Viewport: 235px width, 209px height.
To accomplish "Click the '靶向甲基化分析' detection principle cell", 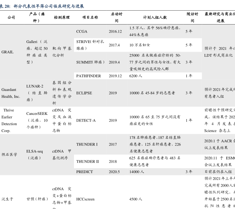I will 62,52.
